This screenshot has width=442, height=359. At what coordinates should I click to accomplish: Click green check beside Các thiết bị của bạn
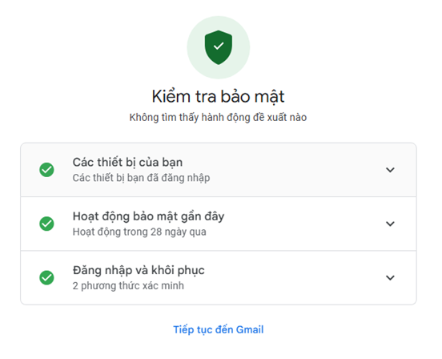[x=46, y=170]
